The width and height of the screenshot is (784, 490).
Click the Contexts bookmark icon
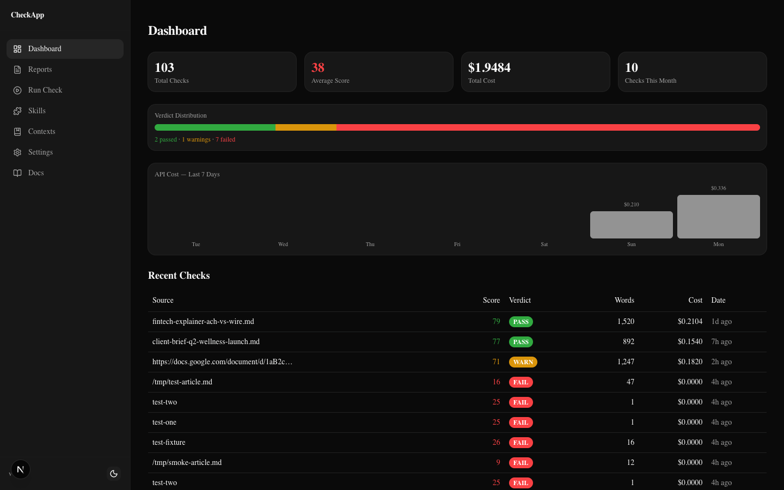pyautogui.click(x=17, y=132)
